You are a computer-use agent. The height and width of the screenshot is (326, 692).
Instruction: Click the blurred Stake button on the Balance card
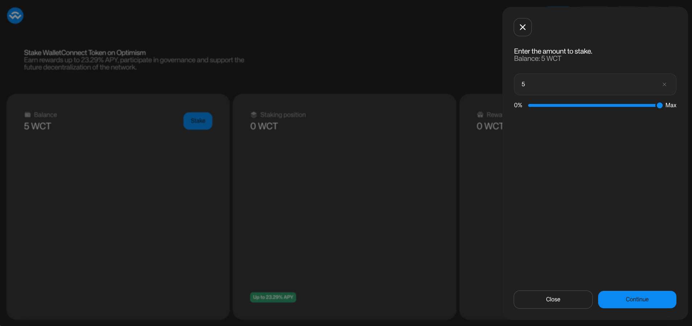click(198, 121)
